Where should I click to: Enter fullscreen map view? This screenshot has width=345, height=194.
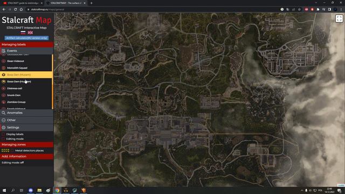pos(339,19)
